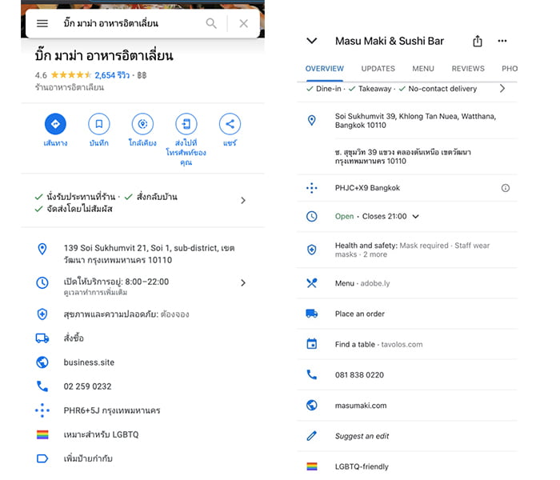Viewport: 560px width, 480px height.
Task: Click the delivery truck icon beside สั่งซื้อ
Action: (42, 338)
